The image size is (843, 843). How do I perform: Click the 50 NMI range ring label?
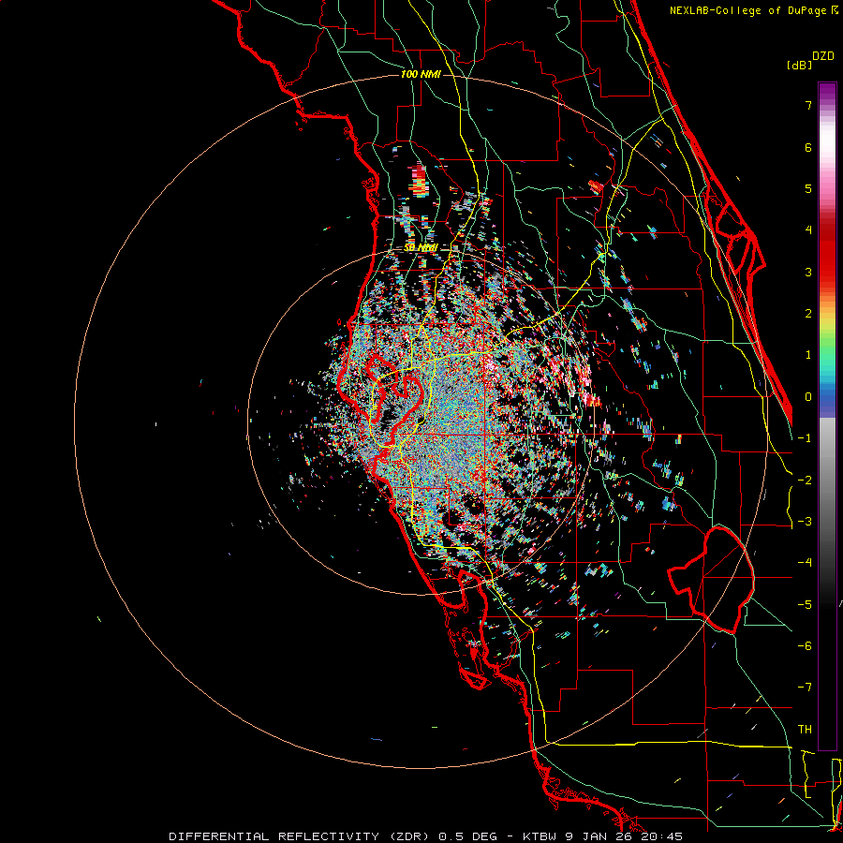(421, 248)
